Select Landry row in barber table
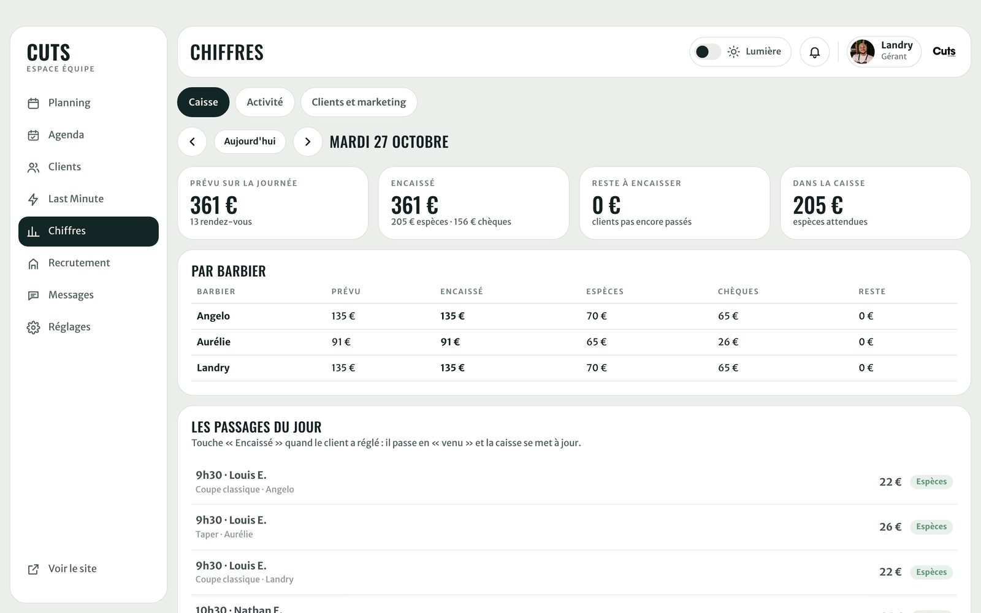Viewport: 981px width, 613px height. click(x=574, y=368)
